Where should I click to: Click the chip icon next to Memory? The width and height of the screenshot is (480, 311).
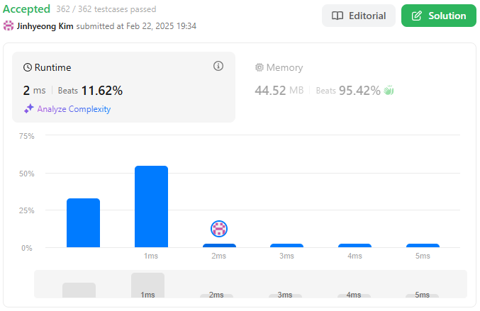[259, 67]
